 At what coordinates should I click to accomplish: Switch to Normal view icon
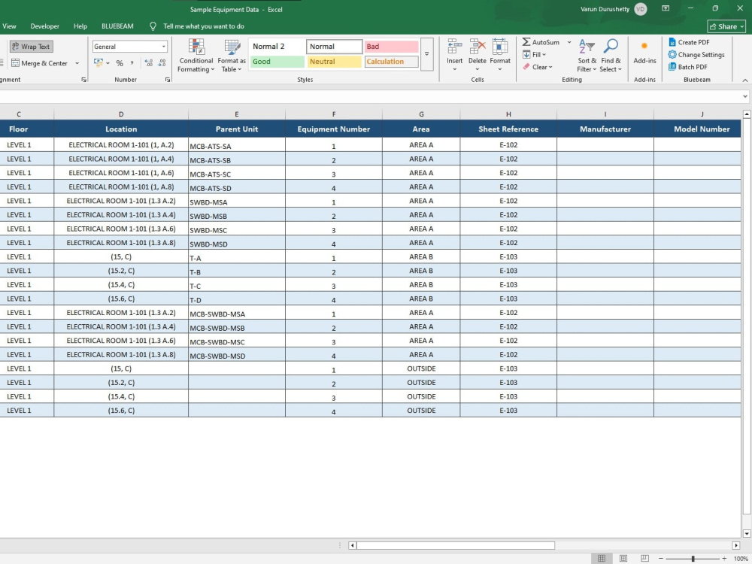click(602, 558)
